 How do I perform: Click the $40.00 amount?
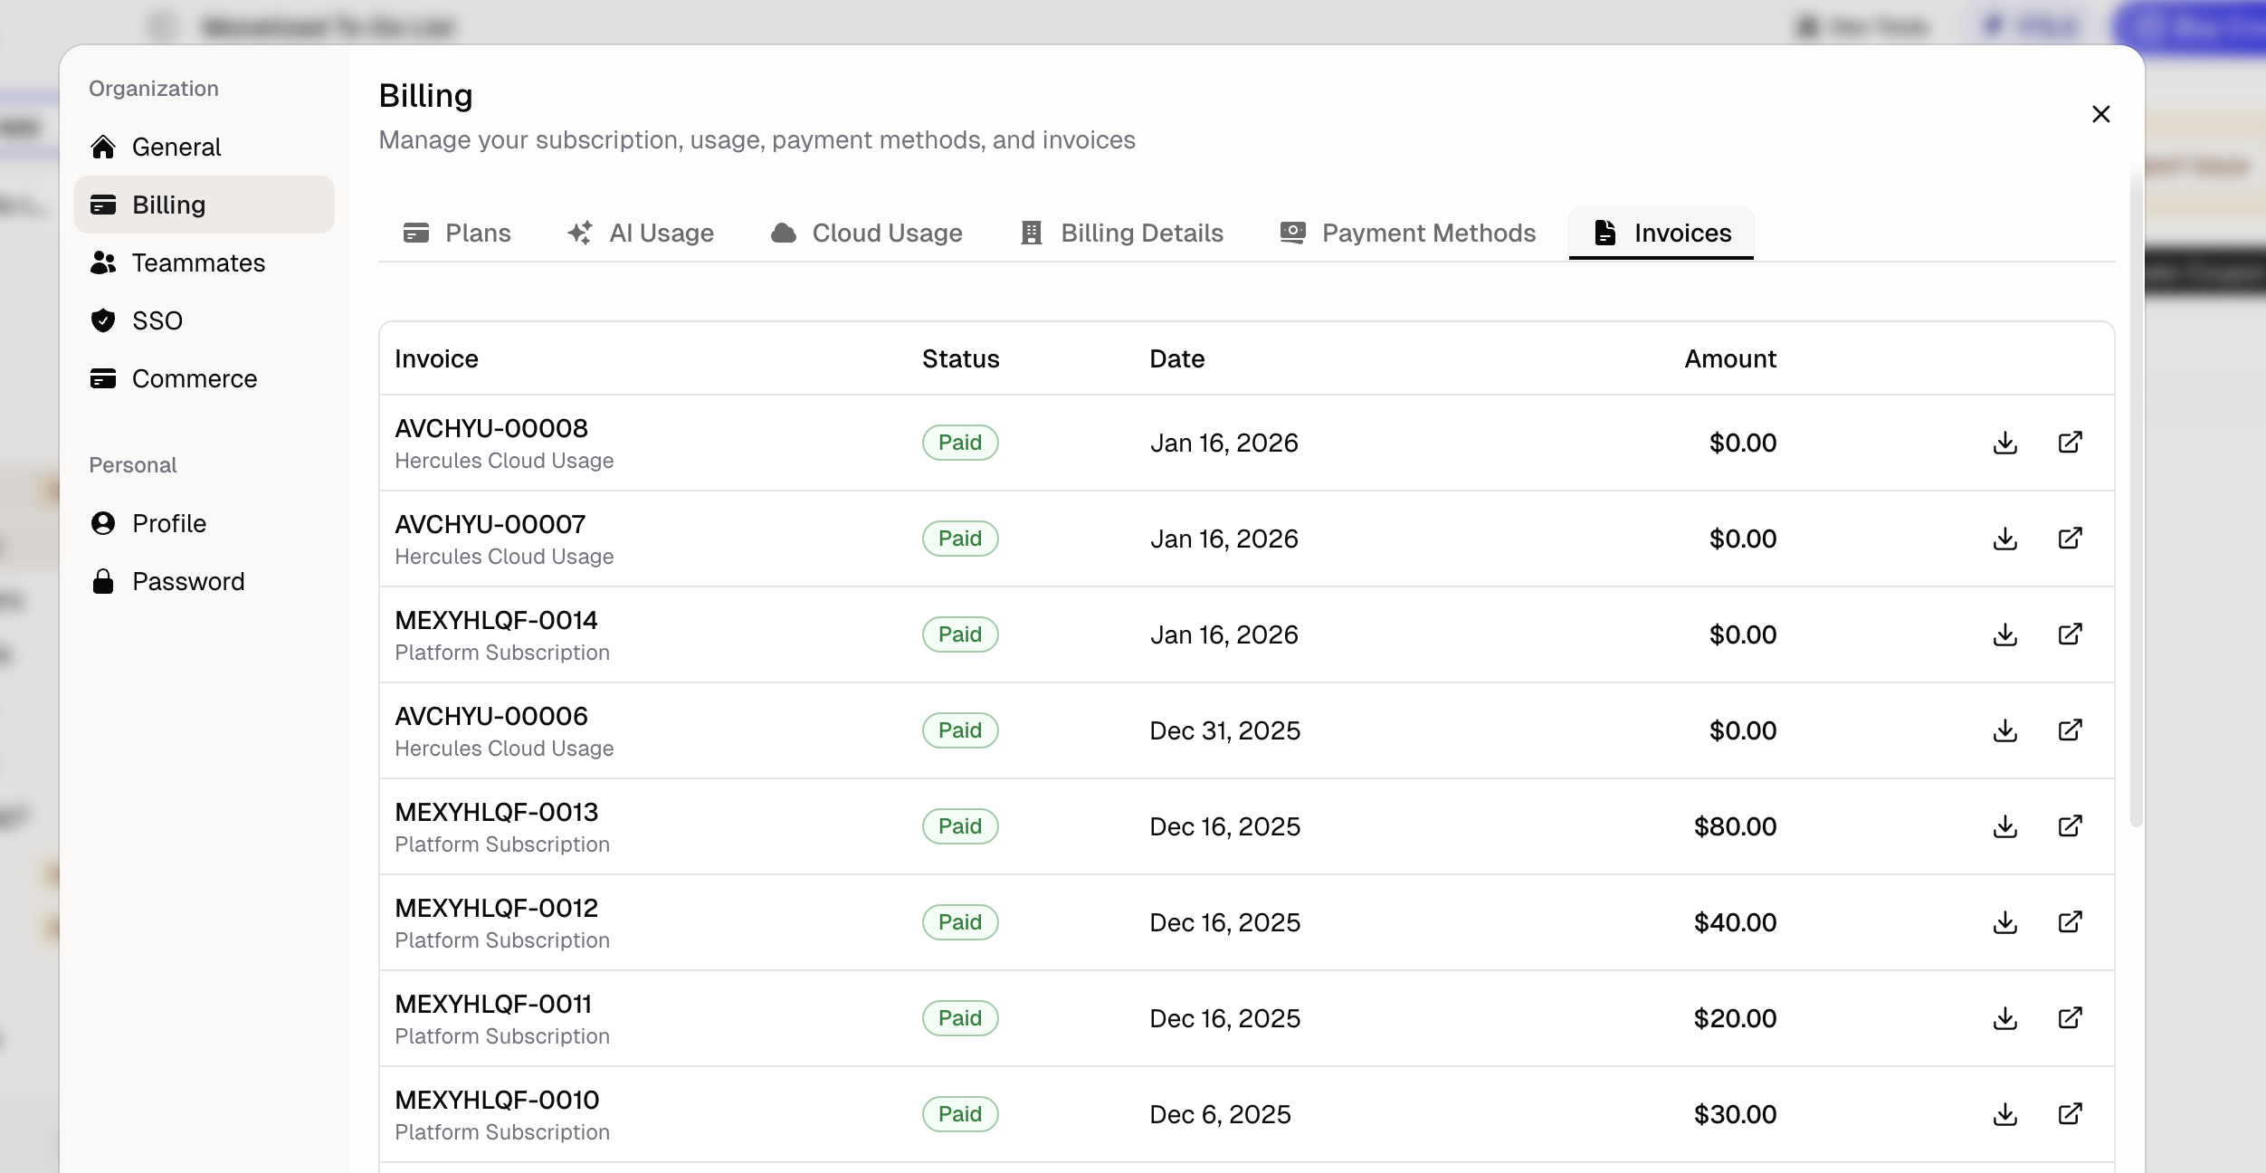click(x=1735, y=922)
